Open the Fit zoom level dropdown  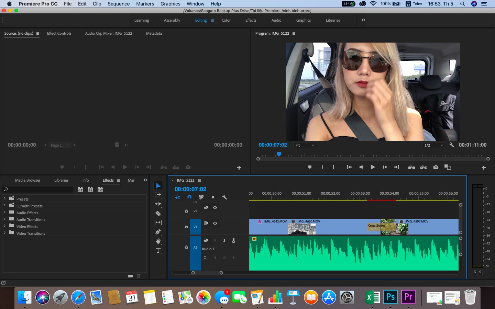[305, 145]
